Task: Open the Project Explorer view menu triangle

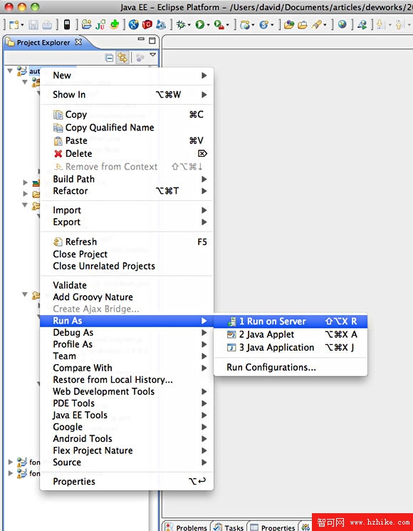Action: click(x=153, y=55)
